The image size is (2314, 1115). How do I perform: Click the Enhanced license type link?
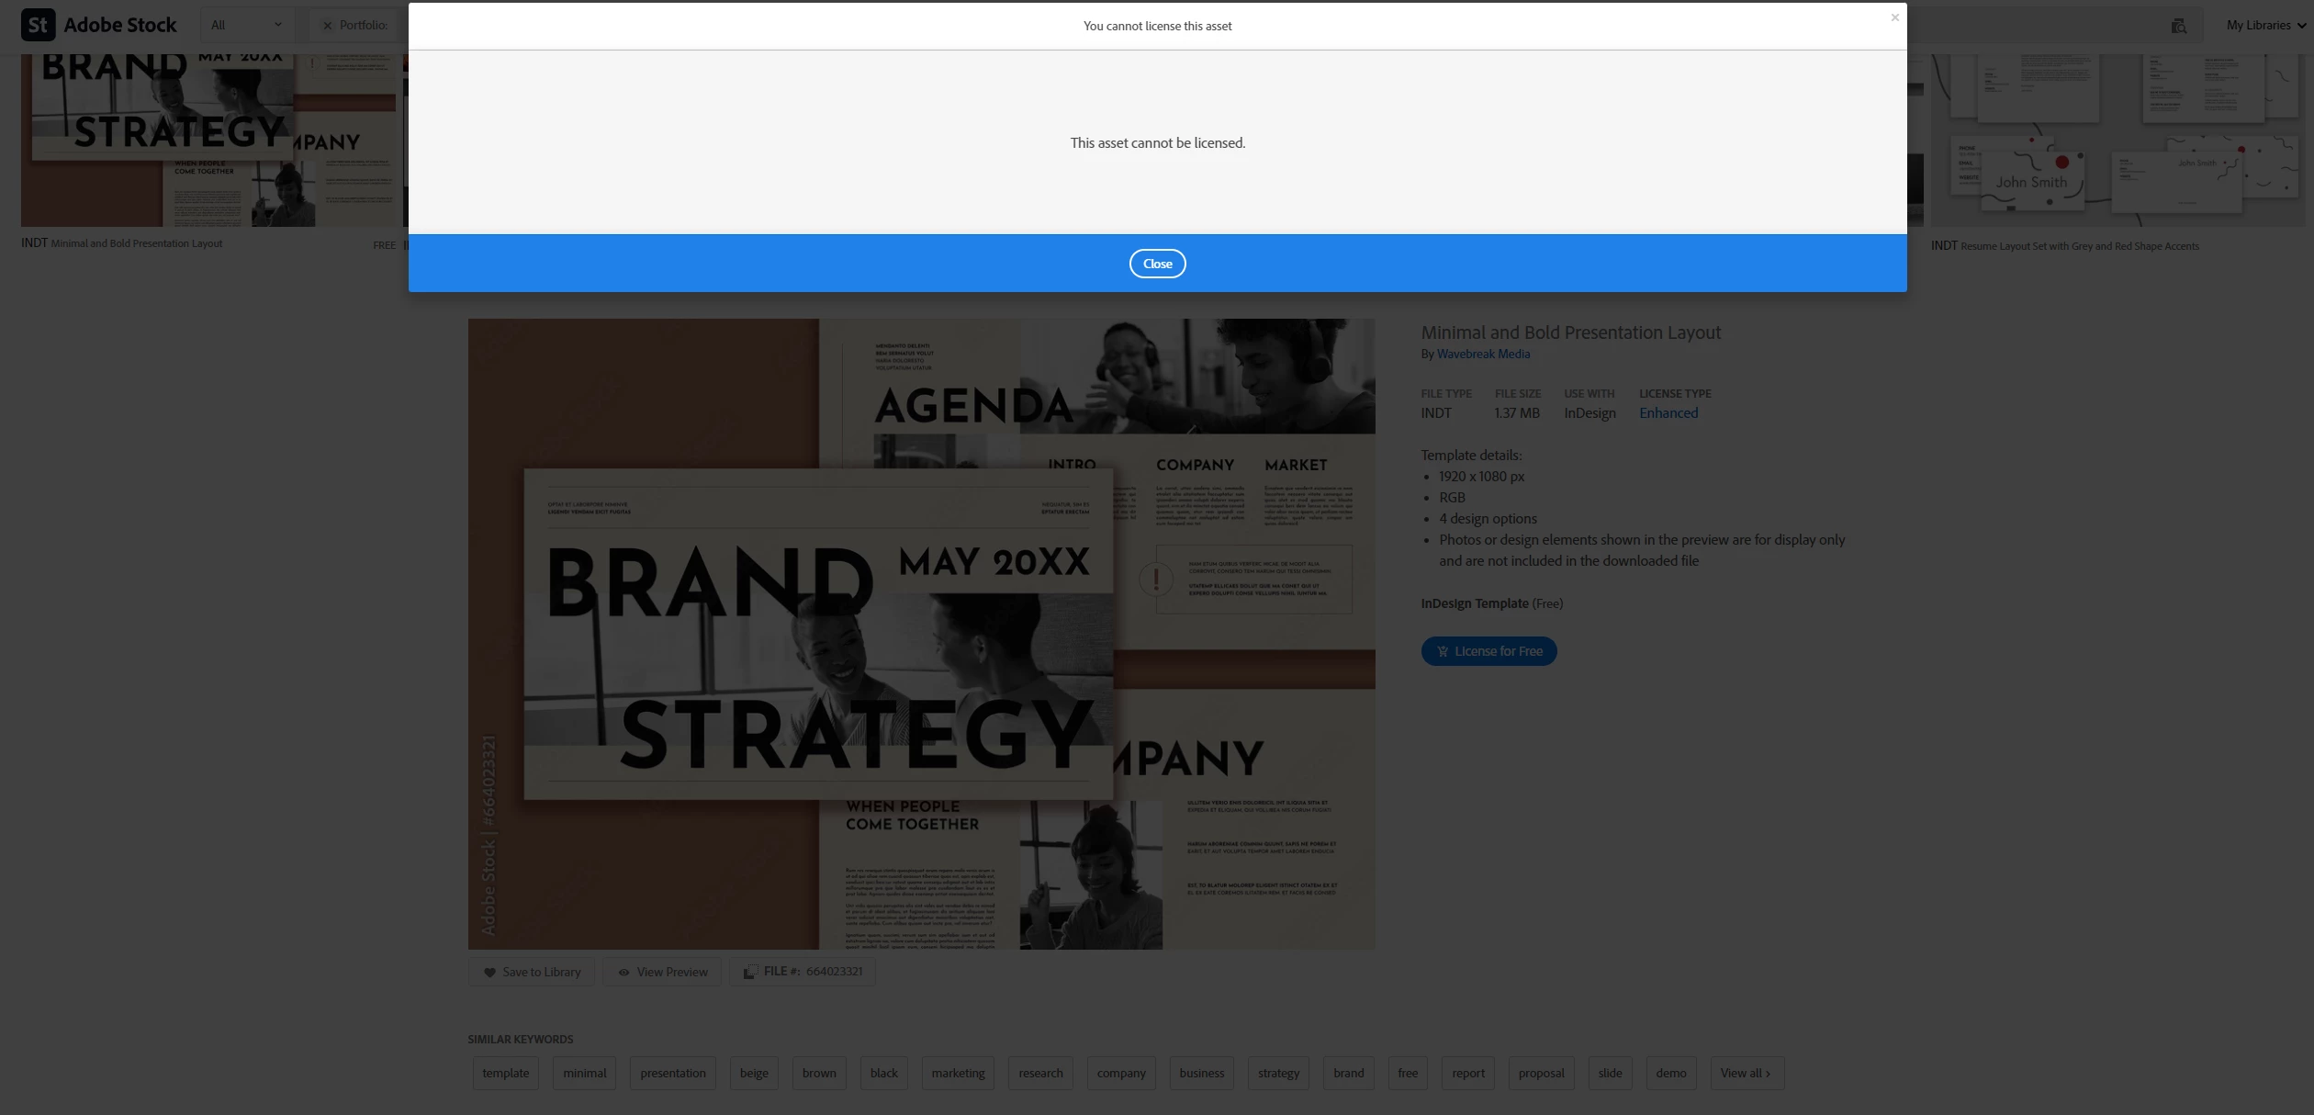coord(1668,413)
